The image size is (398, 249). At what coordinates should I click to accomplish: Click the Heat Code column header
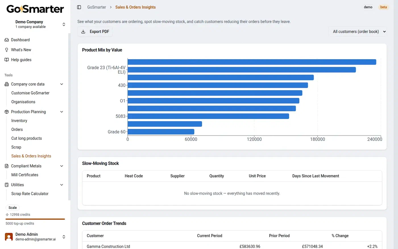134,176
